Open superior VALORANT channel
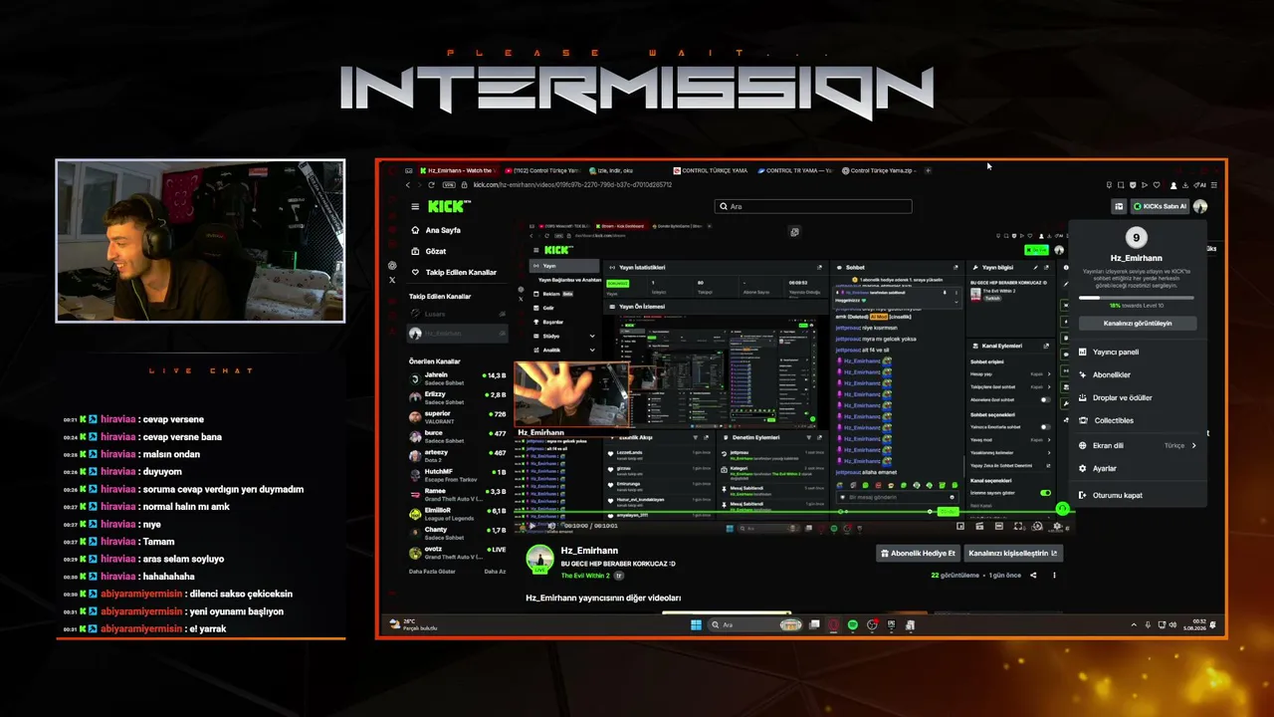 click(x=458, y=416)
